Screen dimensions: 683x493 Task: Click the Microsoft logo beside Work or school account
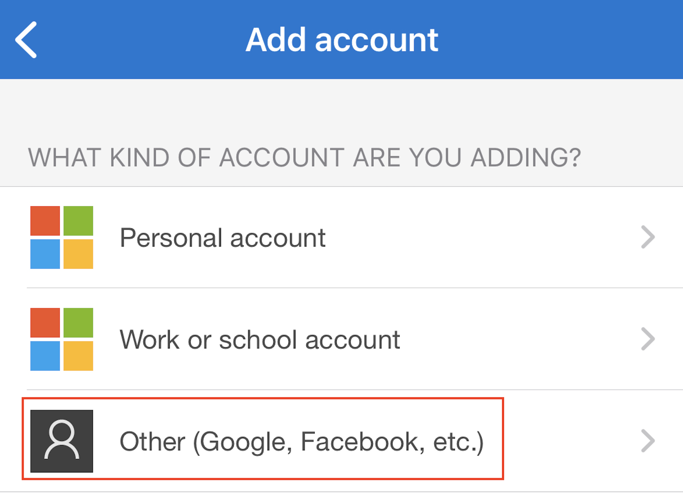tap(62, 339)
